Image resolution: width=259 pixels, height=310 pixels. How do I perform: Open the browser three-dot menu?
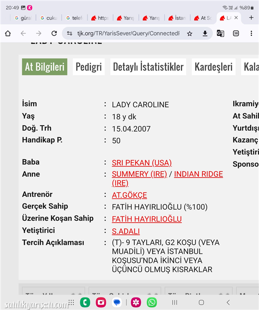(251, 34)
